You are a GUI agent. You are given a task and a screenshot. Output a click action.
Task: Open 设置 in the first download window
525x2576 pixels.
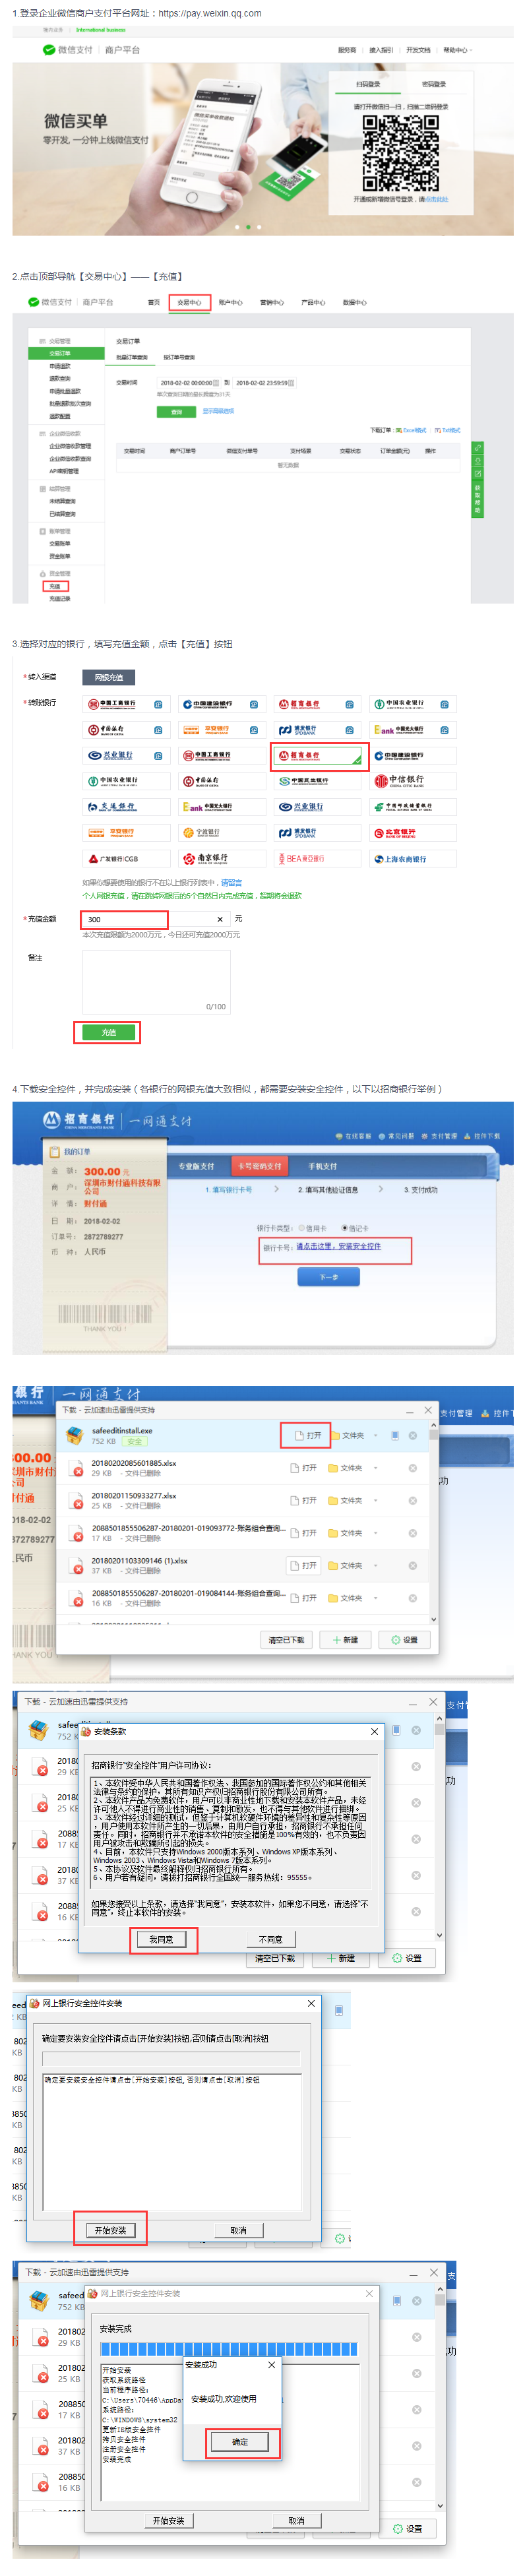click(x=405, y=1640)
